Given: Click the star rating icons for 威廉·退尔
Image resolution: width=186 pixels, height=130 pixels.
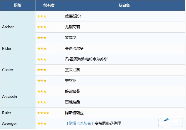Looking at the screenshot, I should coord(42,16).
